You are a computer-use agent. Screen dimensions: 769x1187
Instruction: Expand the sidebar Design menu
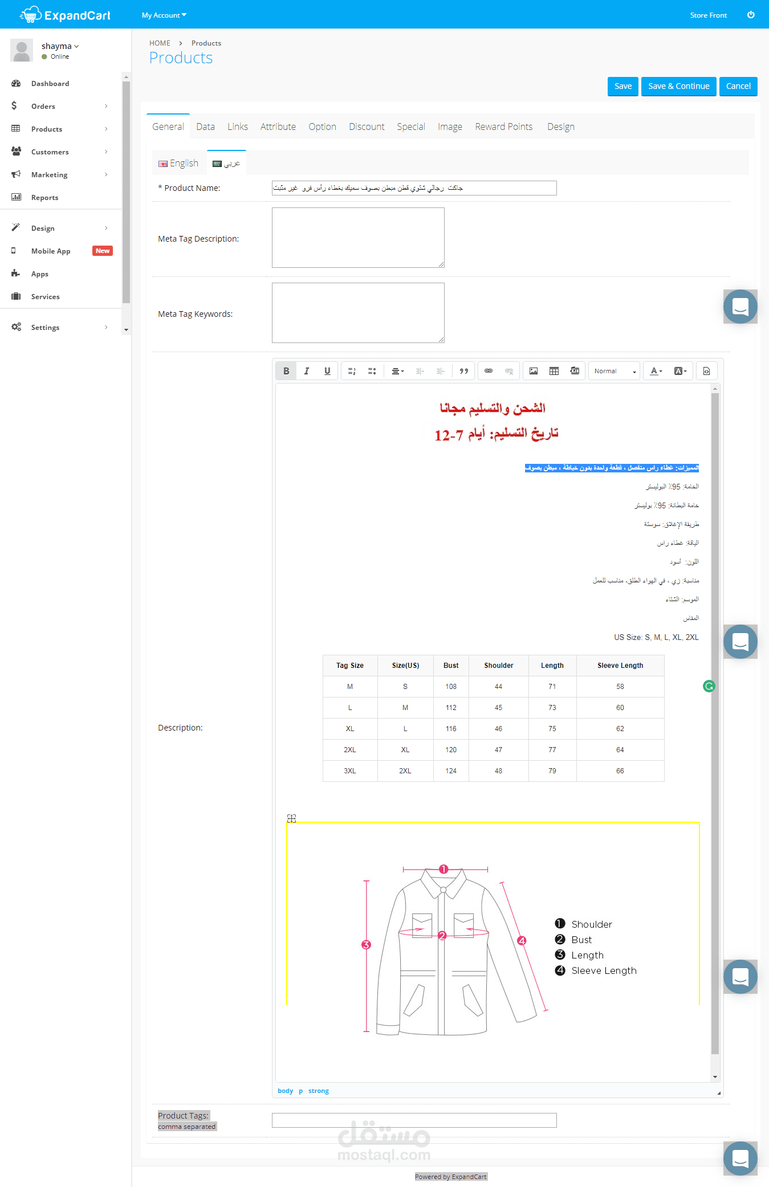(x=61, y=229)
